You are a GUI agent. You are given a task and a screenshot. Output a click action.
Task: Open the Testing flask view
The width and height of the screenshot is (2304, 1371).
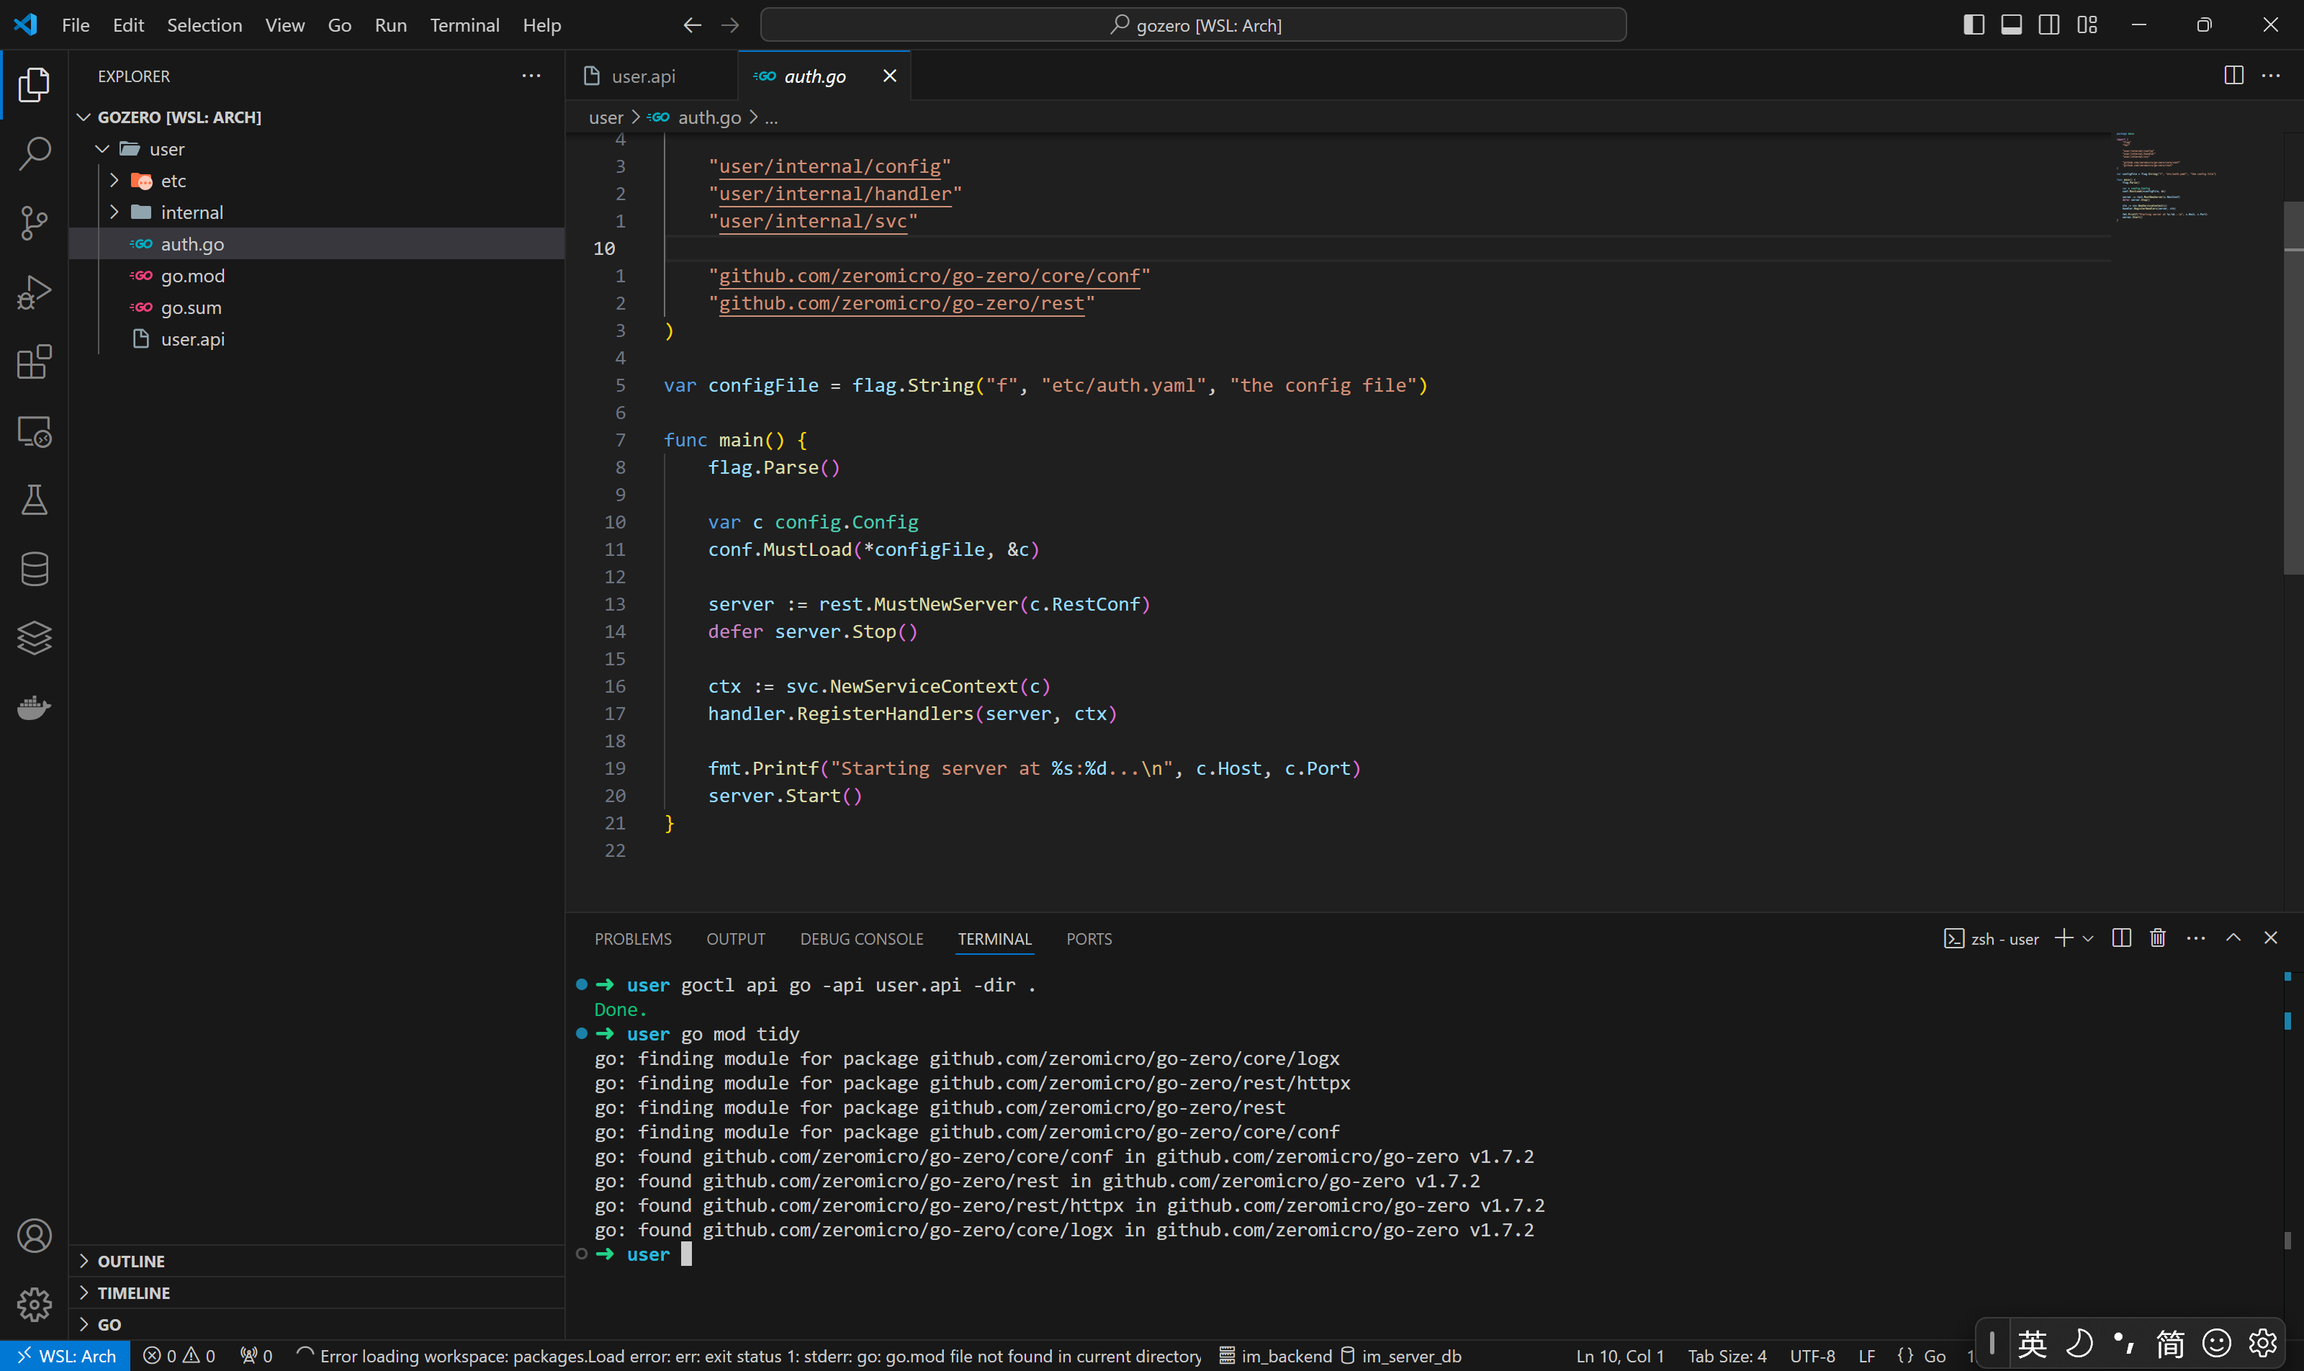coord(34,500)
